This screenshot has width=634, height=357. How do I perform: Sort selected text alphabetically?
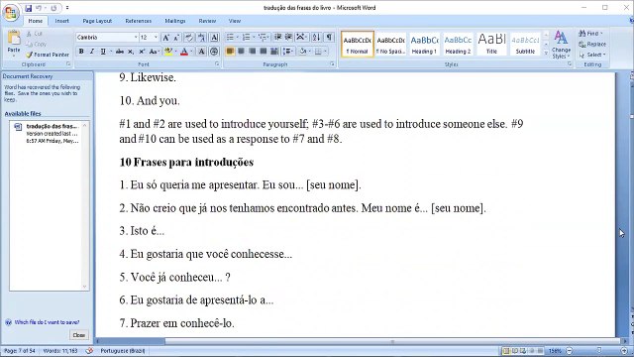pos(316,38)
